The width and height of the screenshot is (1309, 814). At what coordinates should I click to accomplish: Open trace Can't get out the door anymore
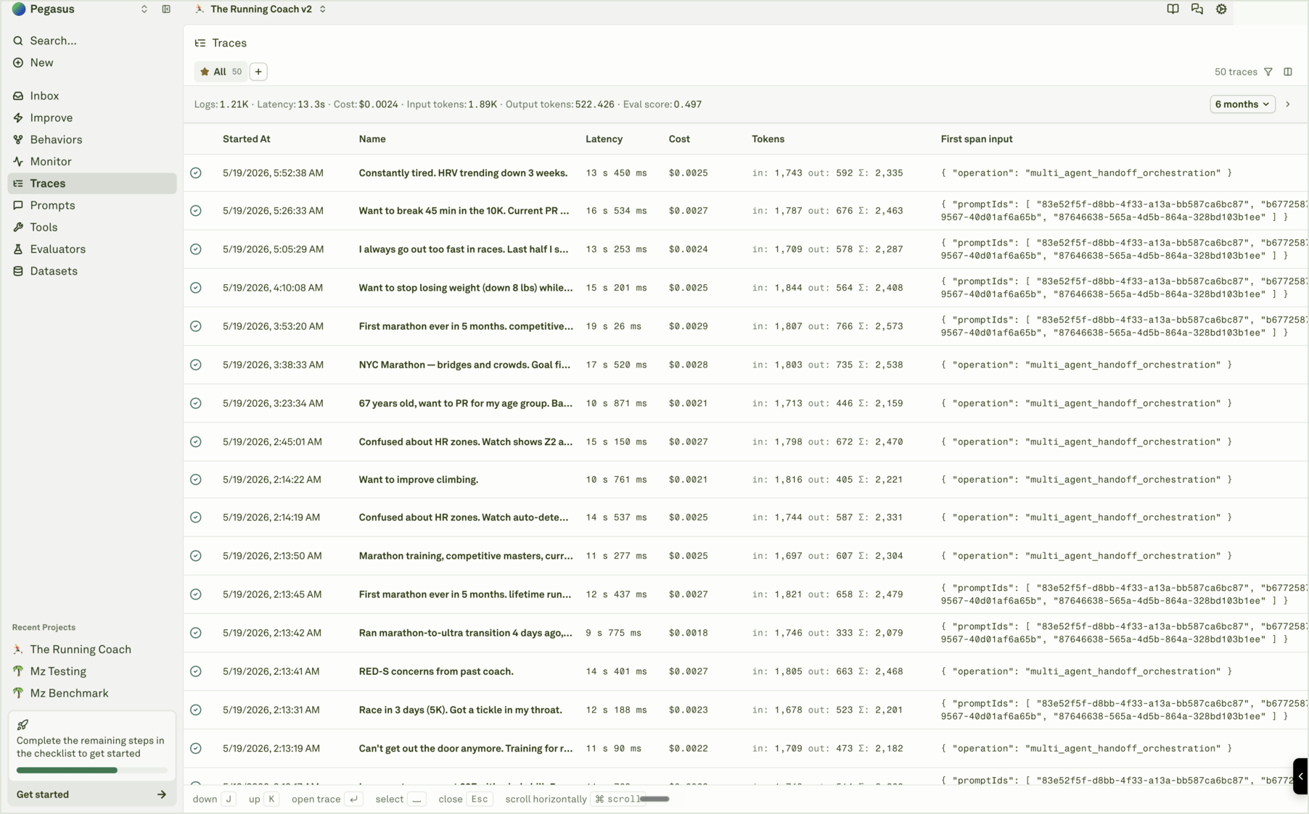tap(466, 748)
